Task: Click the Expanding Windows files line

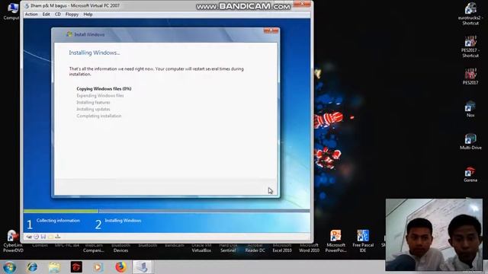Action: (x=100, y=95)
